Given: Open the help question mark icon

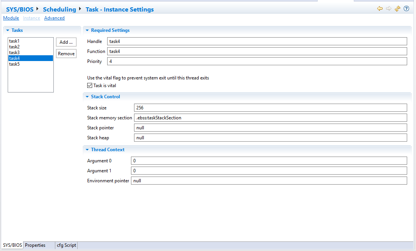Looking at the screenshot, I should tap(406, 8).
